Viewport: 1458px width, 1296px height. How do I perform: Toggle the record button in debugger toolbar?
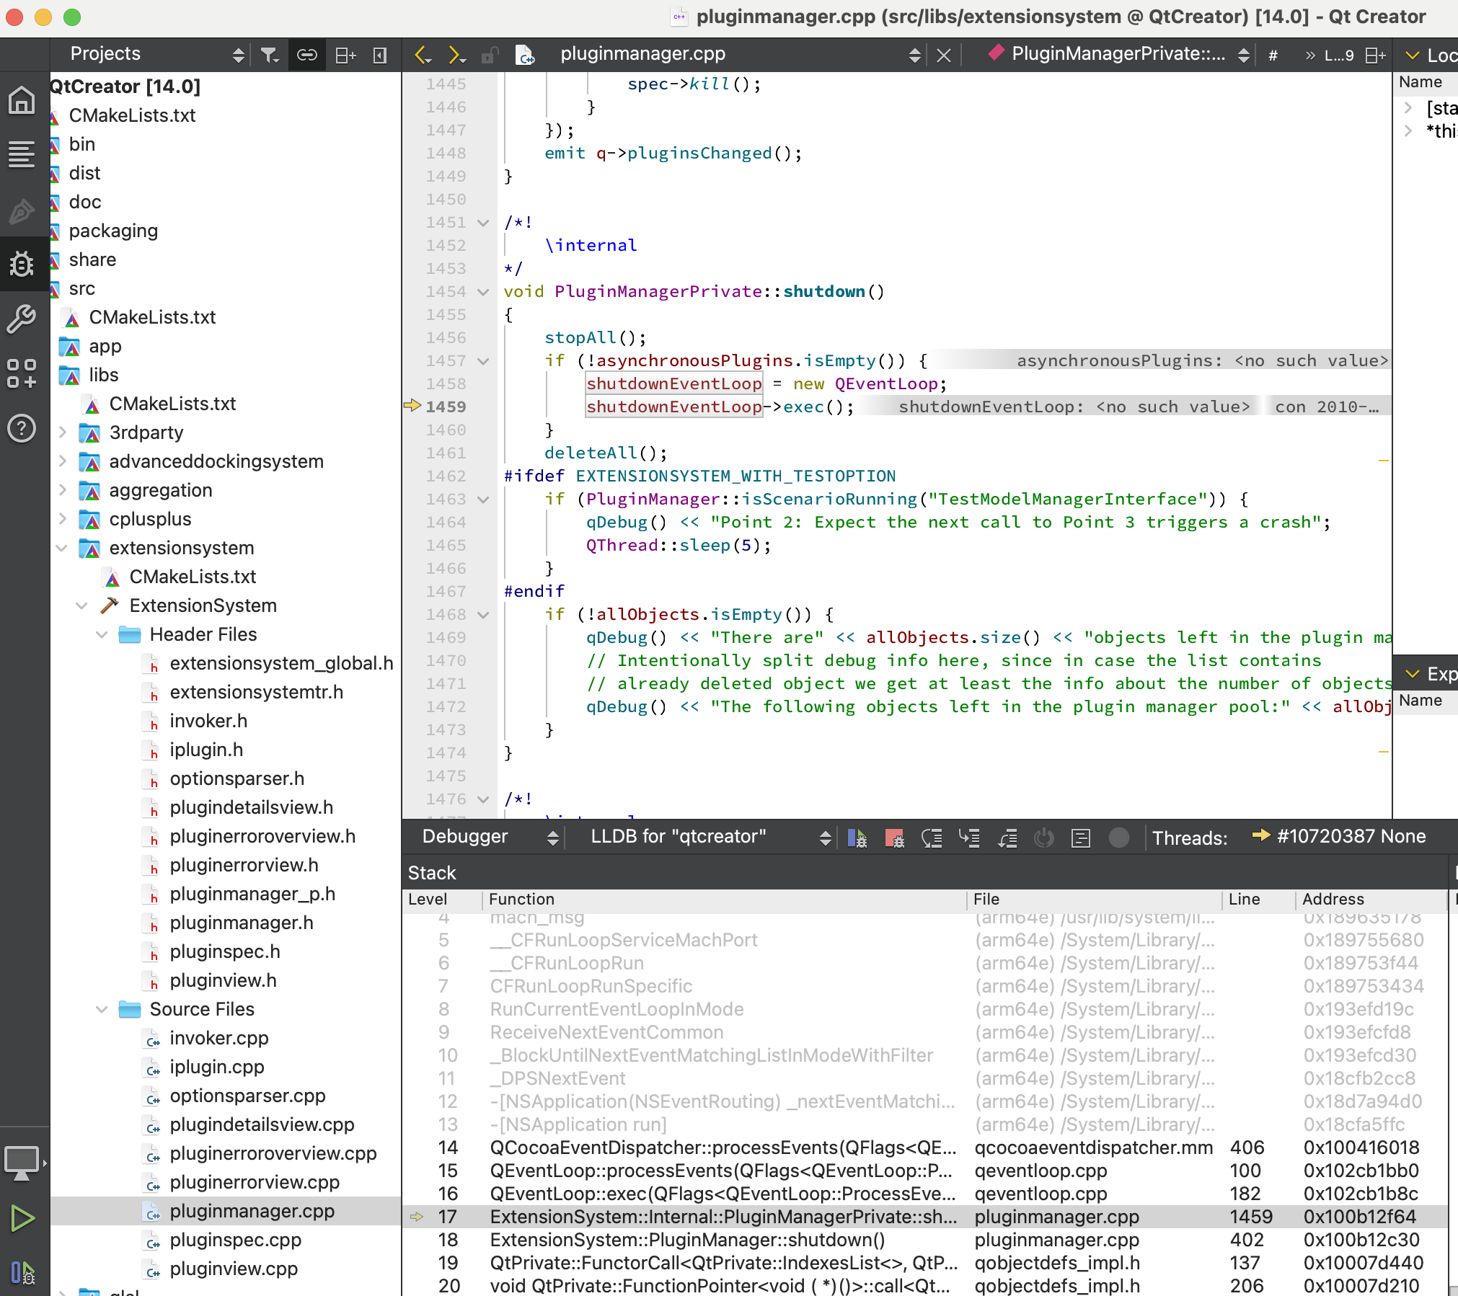[1118, 838]
